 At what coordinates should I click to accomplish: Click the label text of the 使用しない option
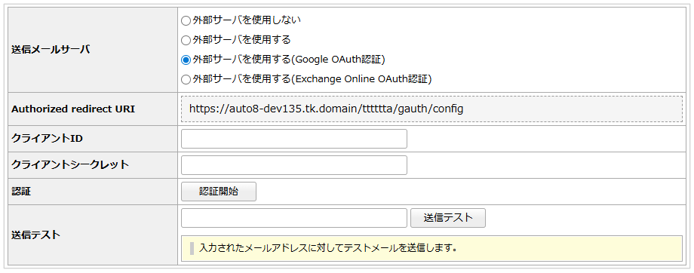[x=247, y=20]
